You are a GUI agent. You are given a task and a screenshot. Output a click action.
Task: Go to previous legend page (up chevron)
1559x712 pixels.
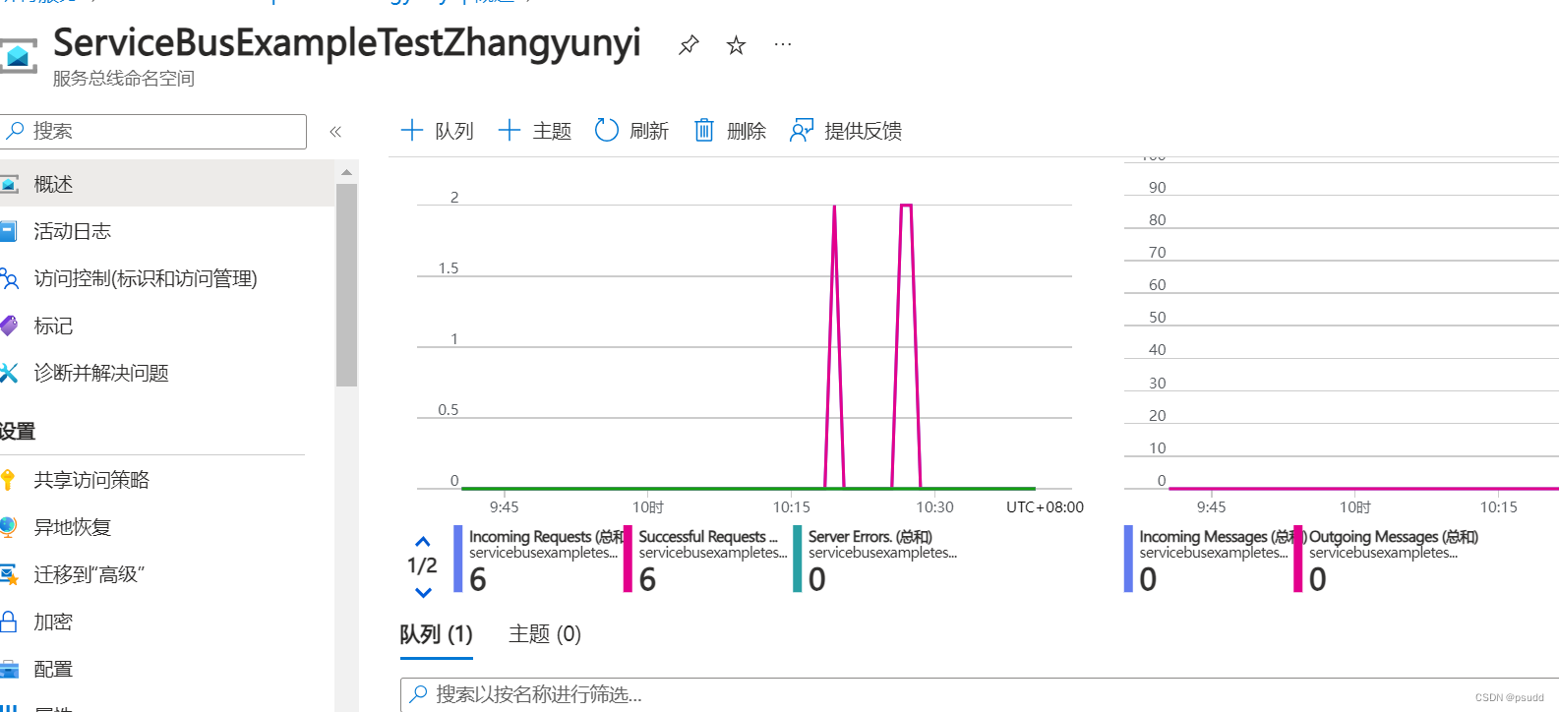tap(423, 542)
